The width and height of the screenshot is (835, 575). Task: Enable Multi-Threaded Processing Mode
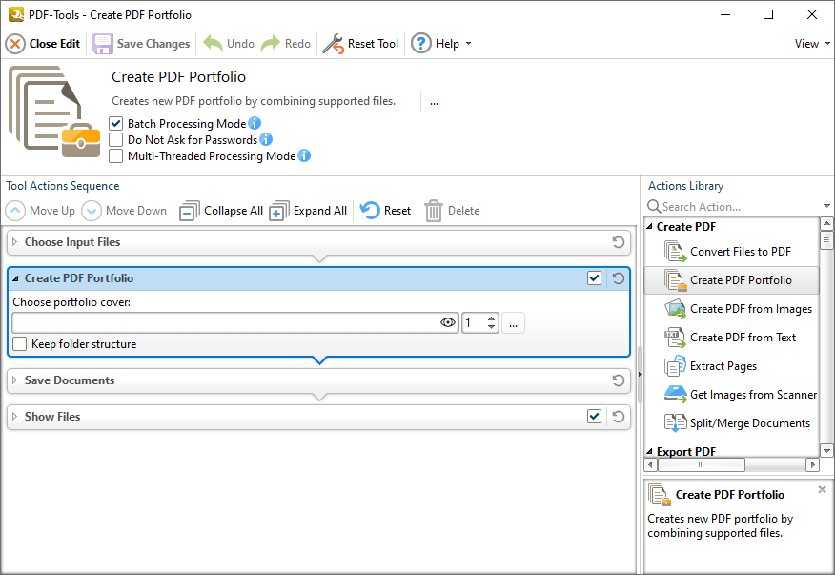(x=115, y=156)
